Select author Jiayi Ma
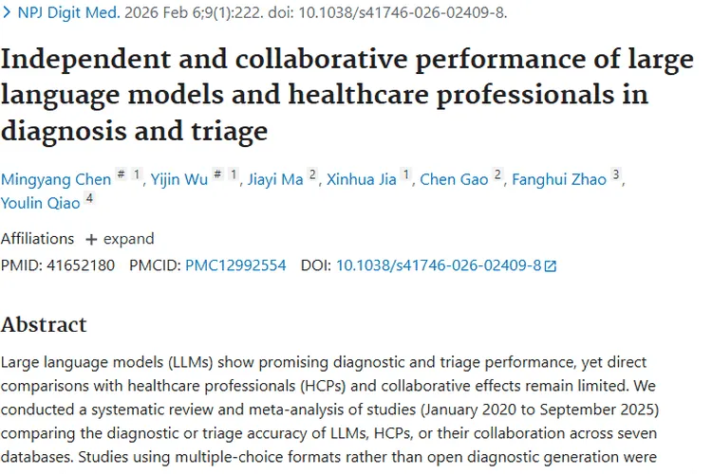This screenshot has width=712, height=474. coord(275,180)
